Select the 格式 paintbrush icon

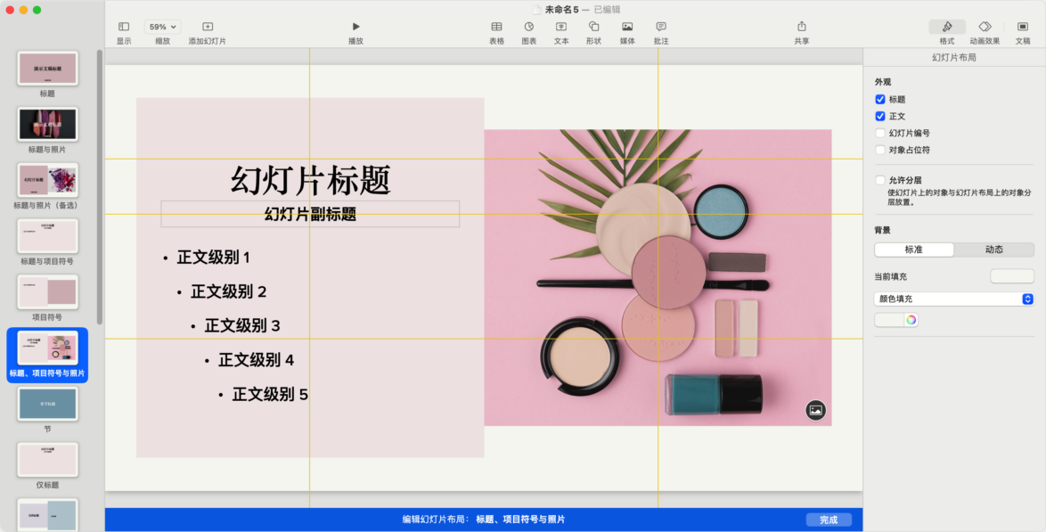(x=946, y=27)
